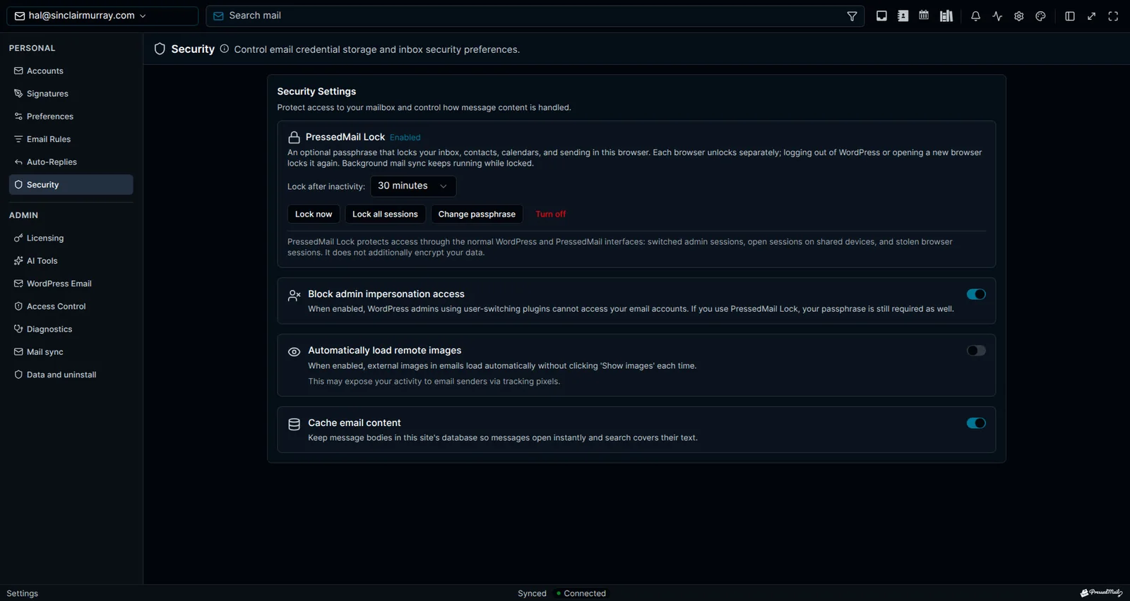
Task: Click the expand diagonal arrows icon
Action: (x=1091, y=16)
